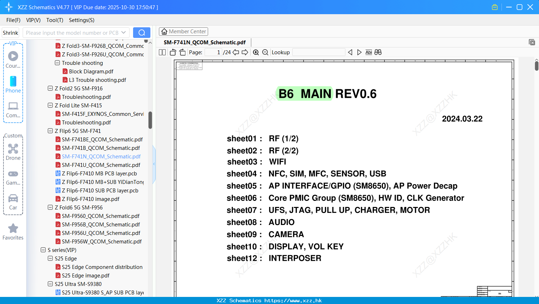Select the Computer category
The height and width of the screenshot is (304, 539).
13,109
